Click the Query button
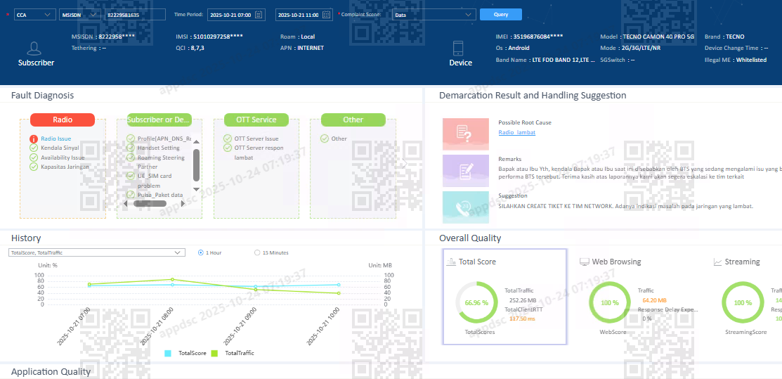782x379 pixels. click(x=501, y=15)
